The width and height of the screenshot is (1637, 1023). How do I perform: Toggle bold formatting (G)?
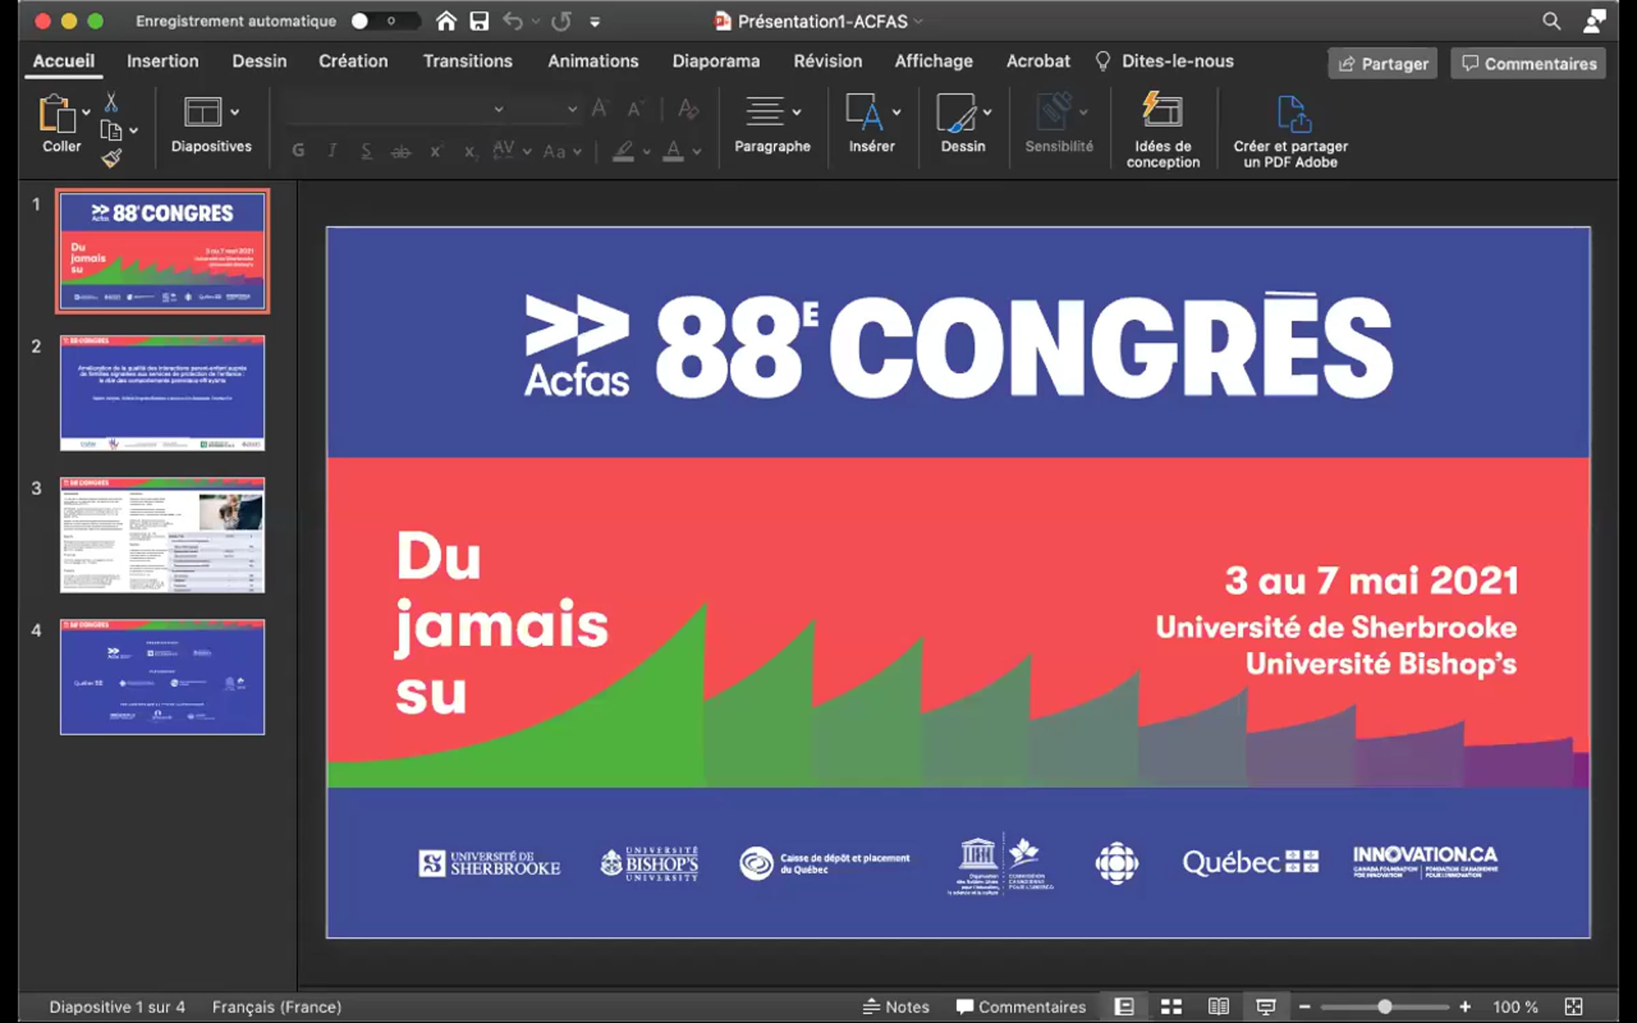coord(298,151)
